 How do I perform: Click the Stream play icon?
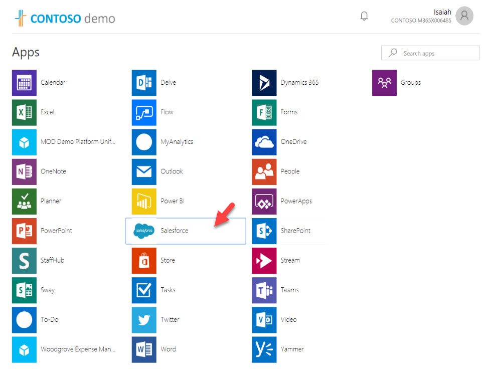tap(264, 261)
